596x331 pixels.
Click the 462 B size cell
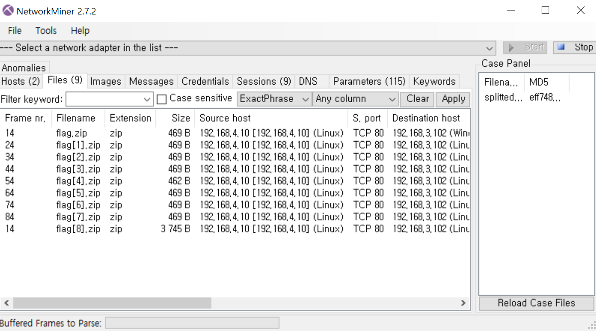[x=179, y=181]
